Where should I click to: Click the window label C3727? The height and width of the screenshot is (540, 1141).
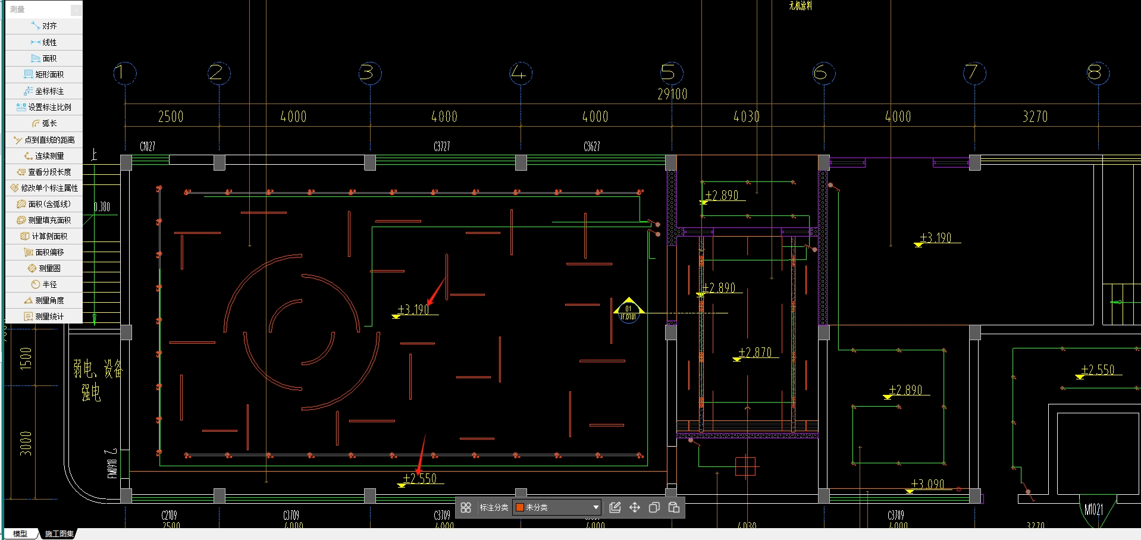tap(442, 146)
